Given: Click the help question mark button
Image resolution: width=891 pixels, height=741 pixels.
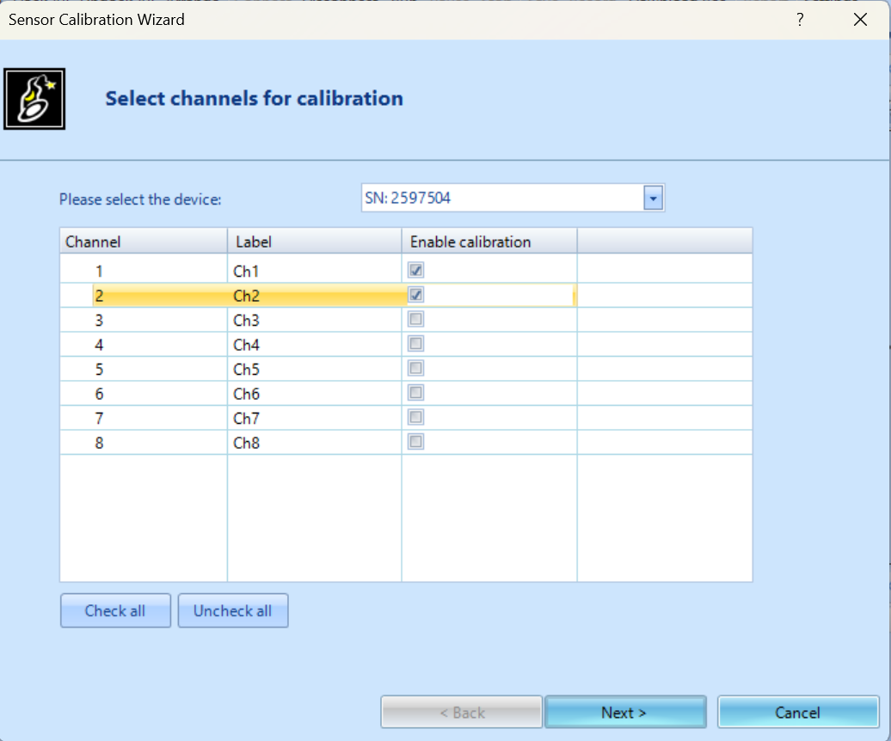Looking at the screenshot, I should [800, 20].
